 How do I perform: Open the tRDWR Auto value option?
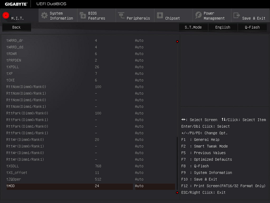tap(139, 54)
